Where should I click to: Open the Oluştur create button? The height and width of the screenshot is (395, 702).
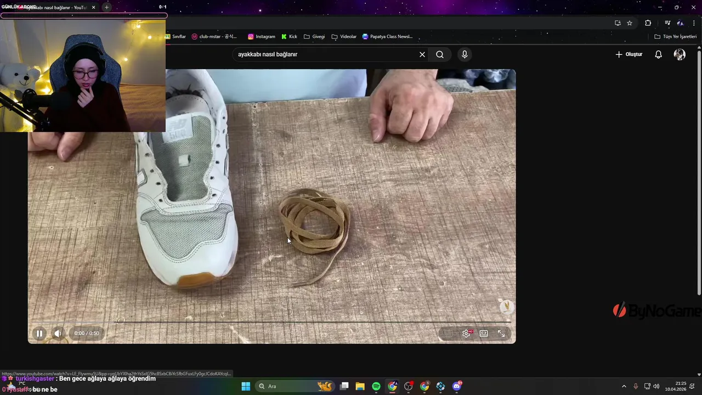(629, 54)
